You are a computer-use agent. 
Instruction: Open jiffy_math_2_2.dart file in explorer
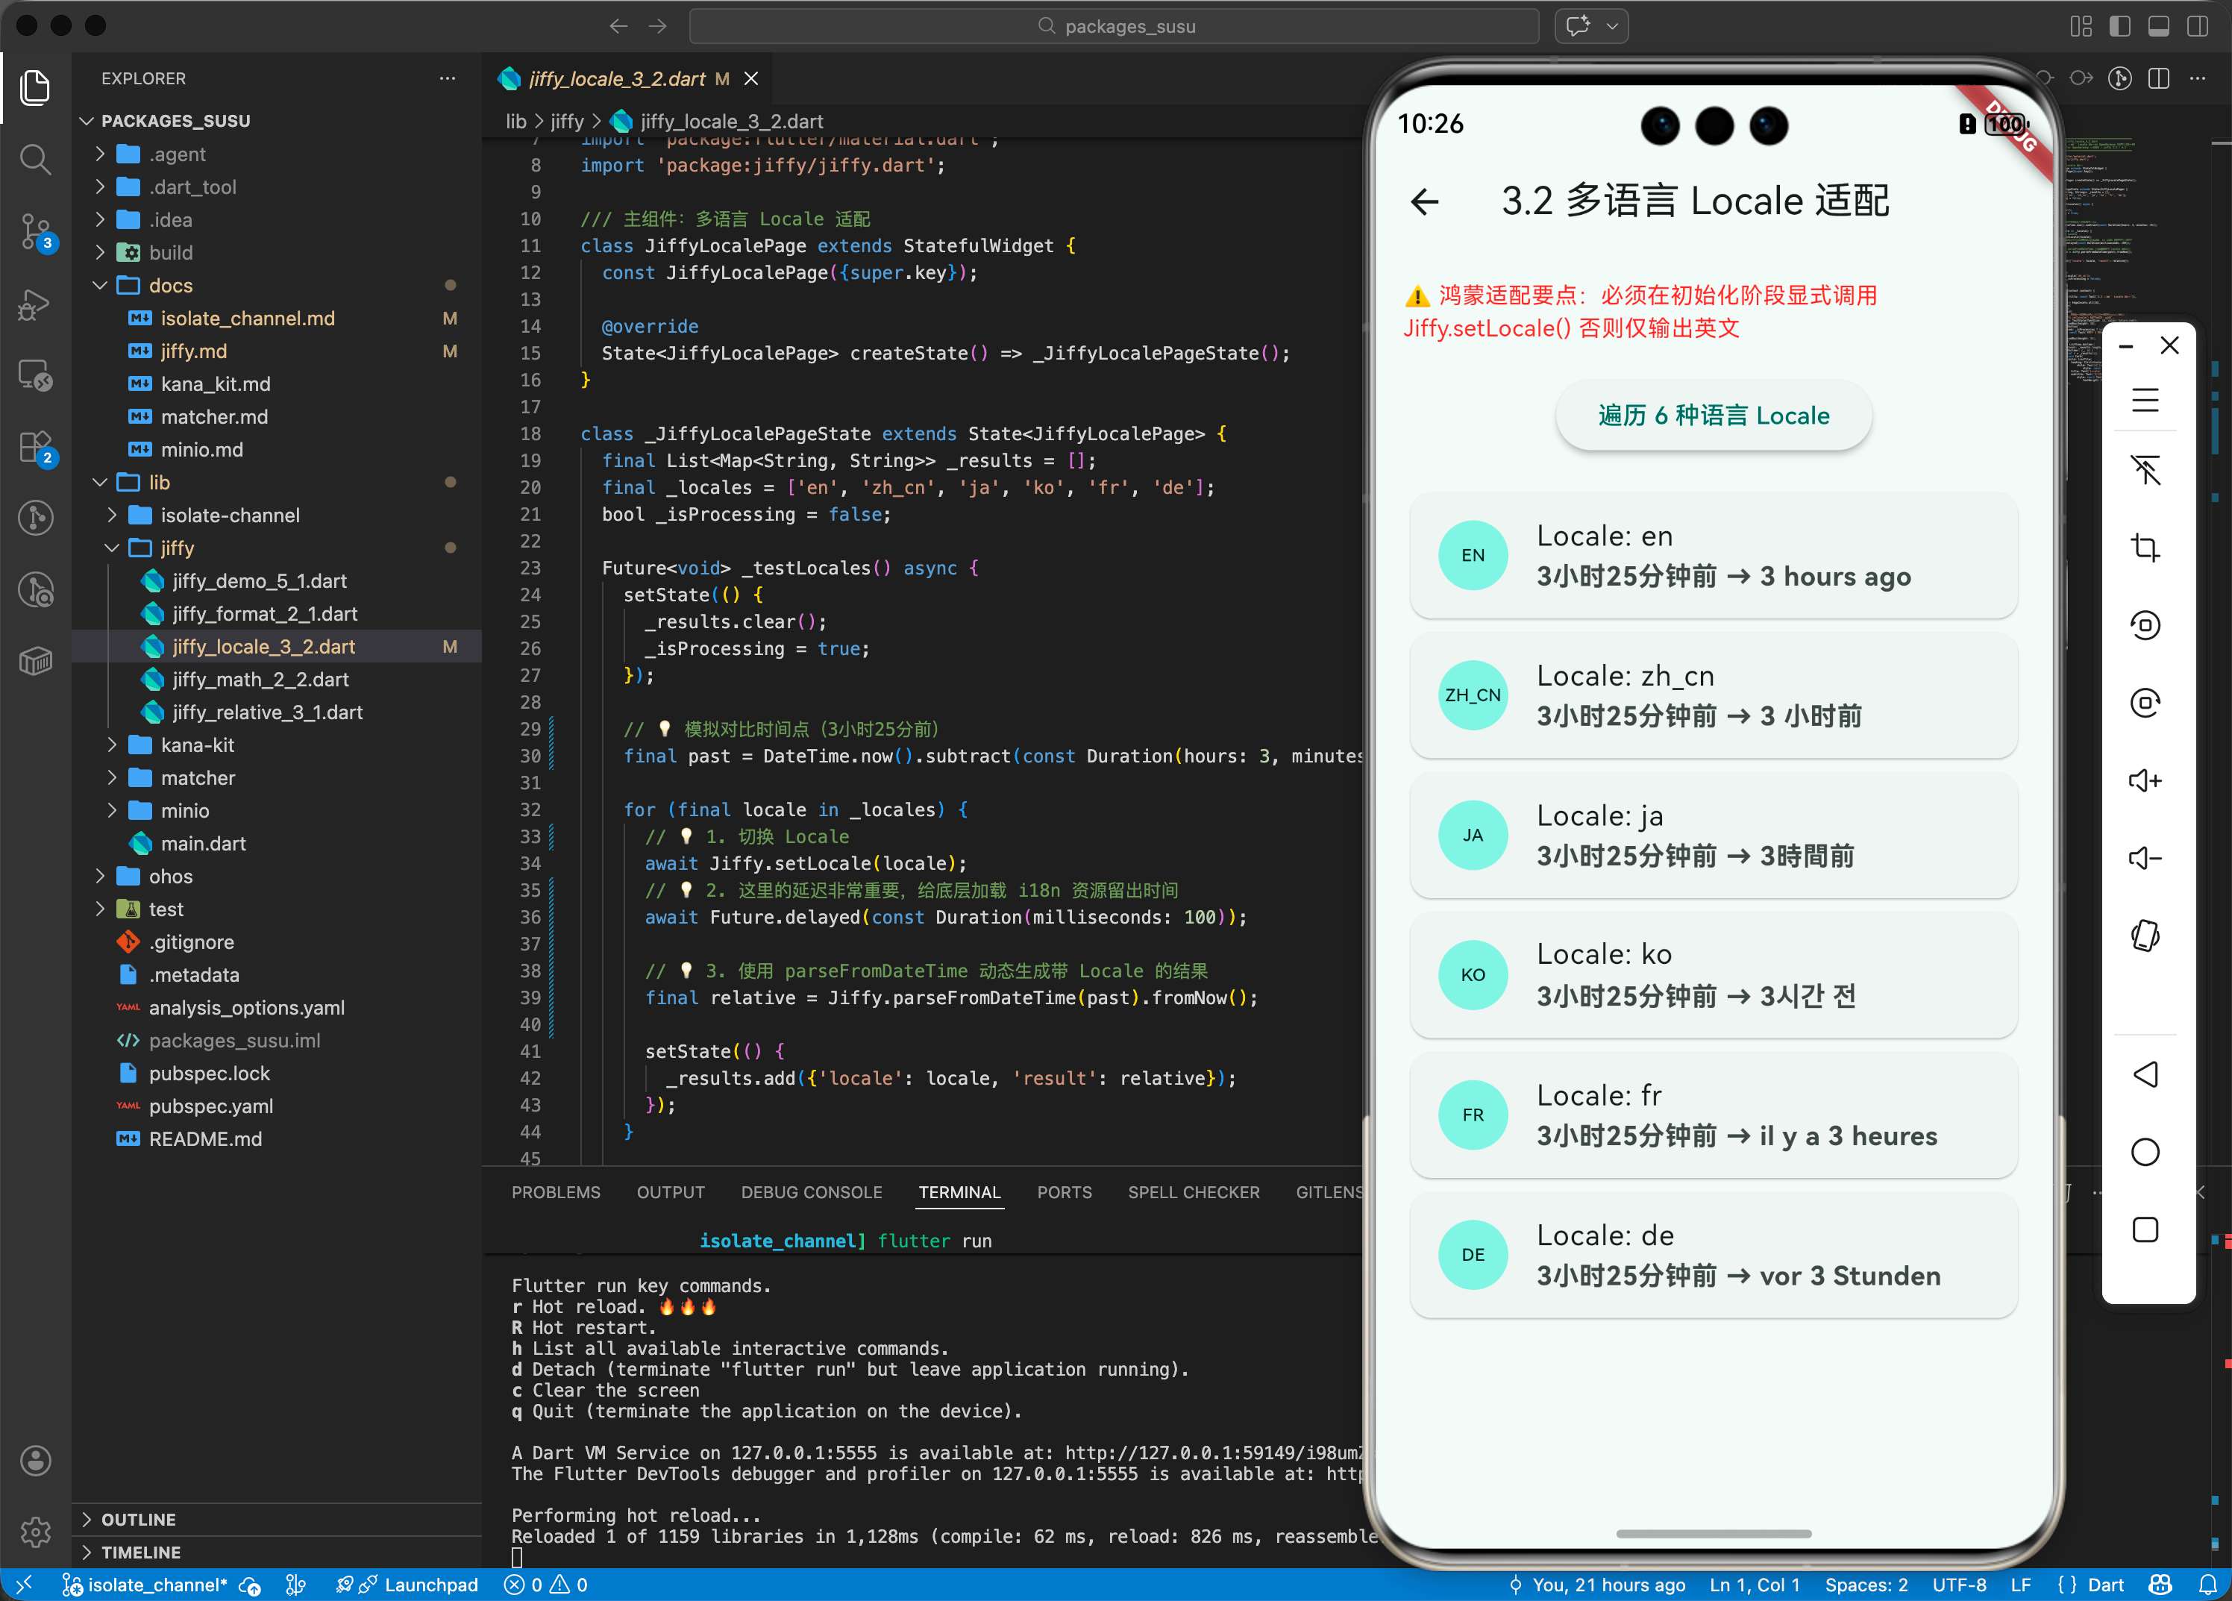[x=260, y=679]
